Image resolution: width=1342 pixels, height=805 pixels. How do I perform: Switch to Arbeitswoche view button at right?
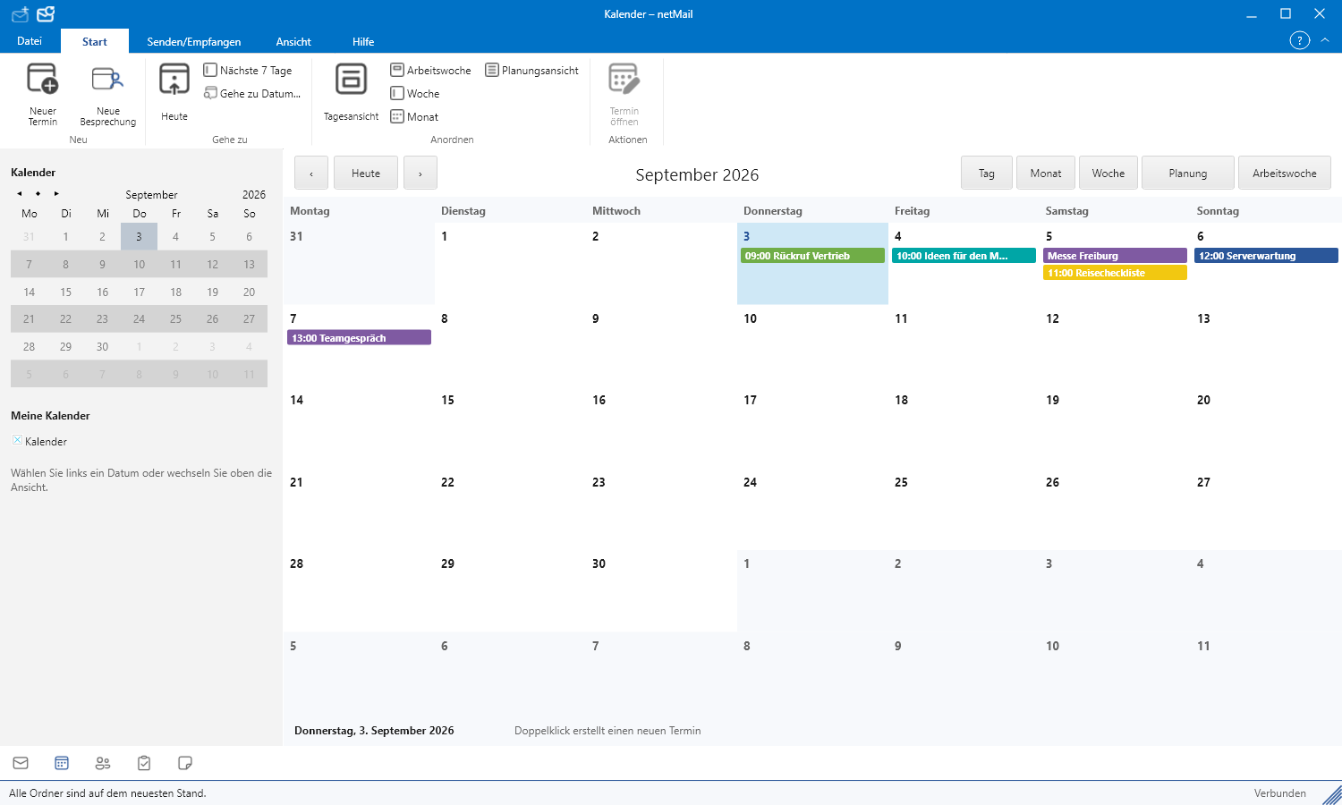(1285, 173)
